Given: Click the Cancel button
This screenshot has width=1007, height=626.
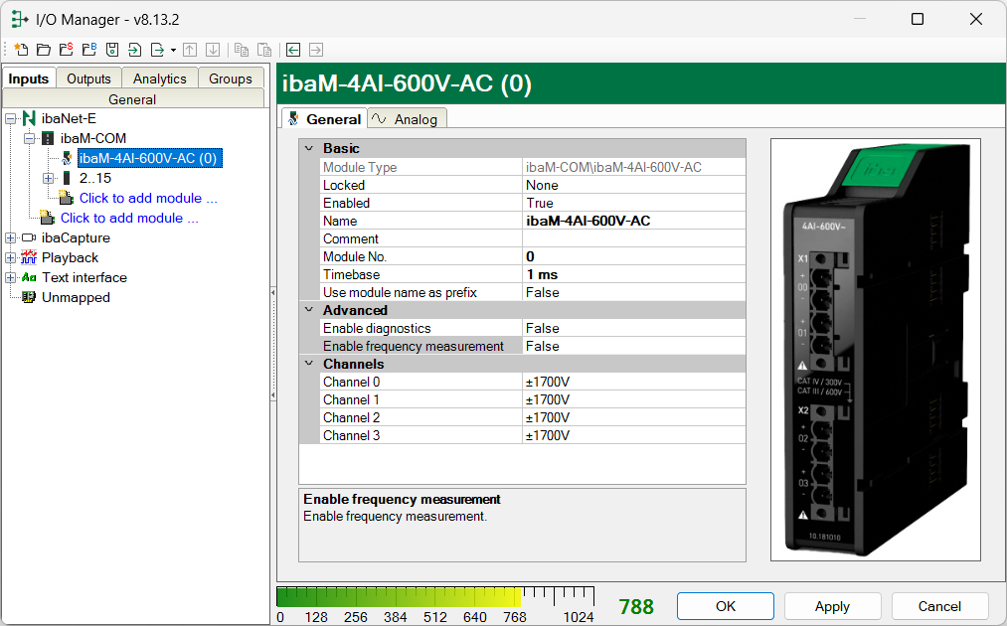Looking at the screenshot, I should pos(939,606).
